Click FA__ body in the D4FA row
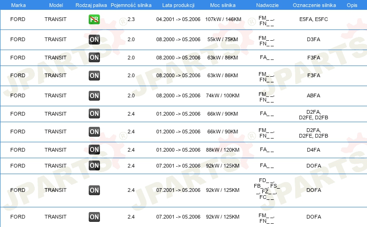 [267, 149]
